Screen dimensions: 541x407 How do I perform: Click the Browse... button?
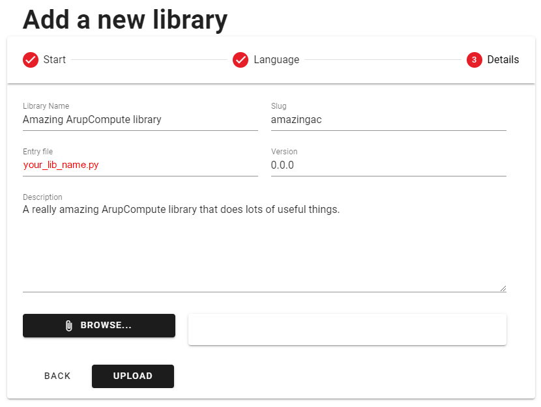(x=99, y=326)
